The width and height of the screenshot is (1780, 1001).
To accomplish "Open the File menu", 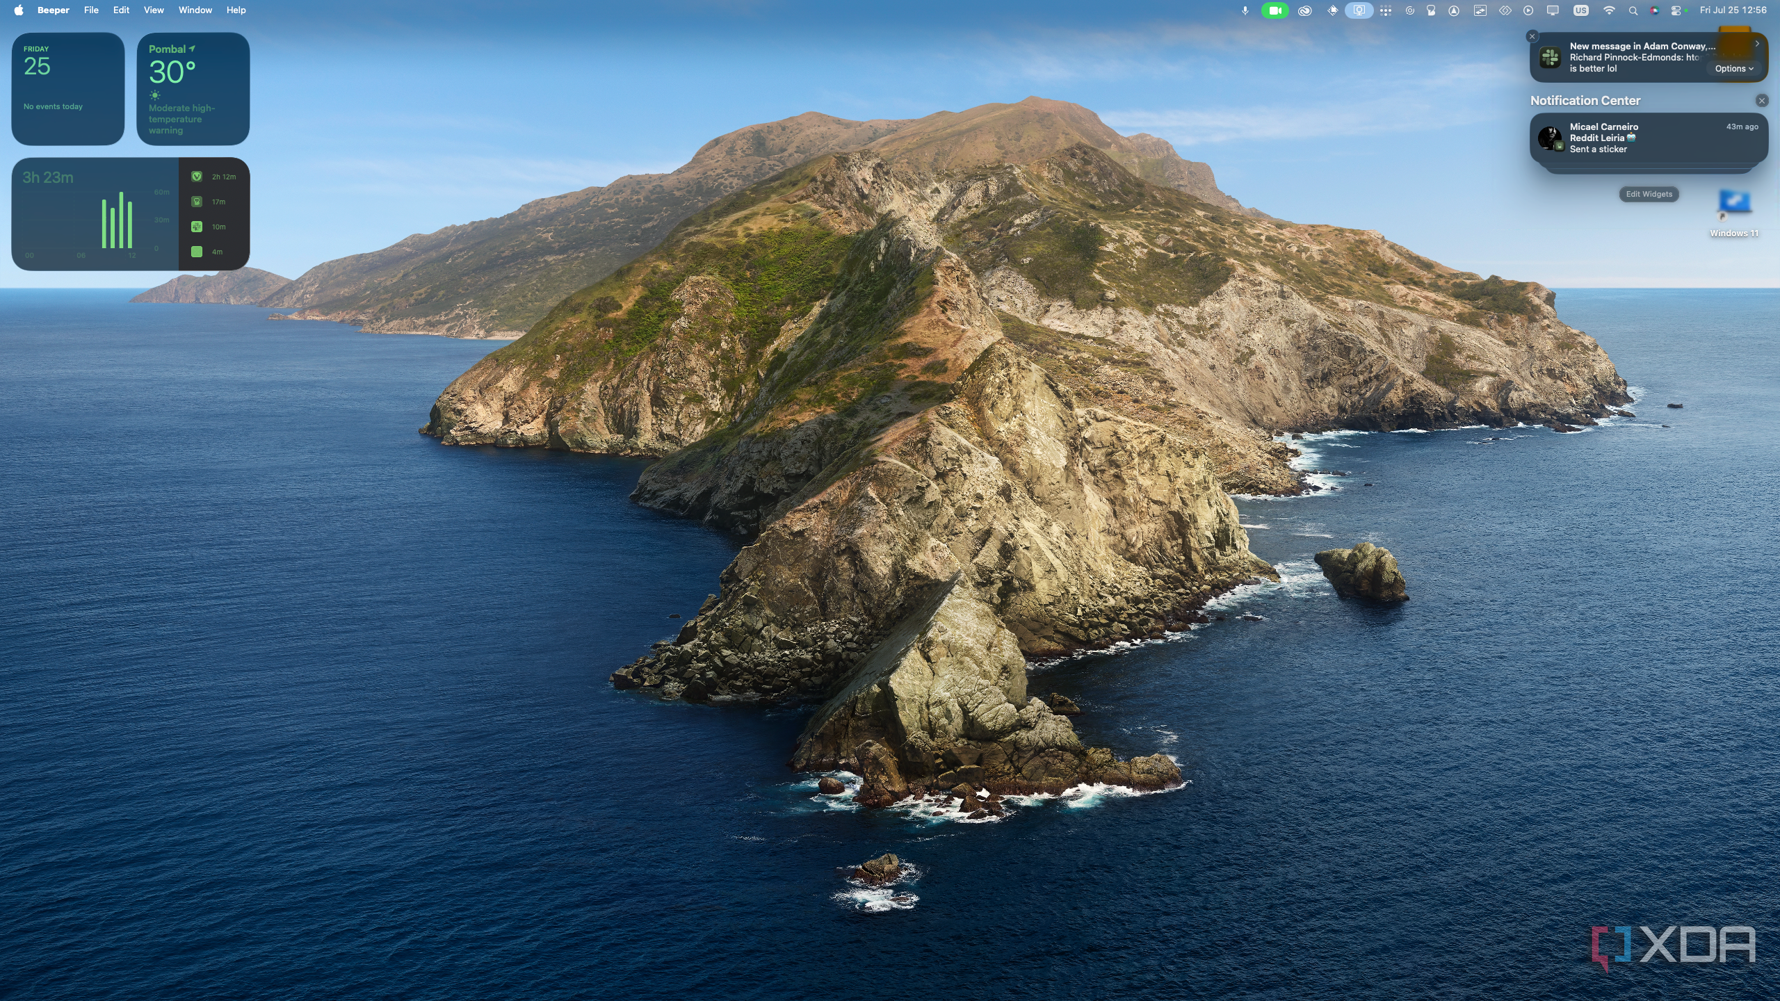I will click(91, 10).
